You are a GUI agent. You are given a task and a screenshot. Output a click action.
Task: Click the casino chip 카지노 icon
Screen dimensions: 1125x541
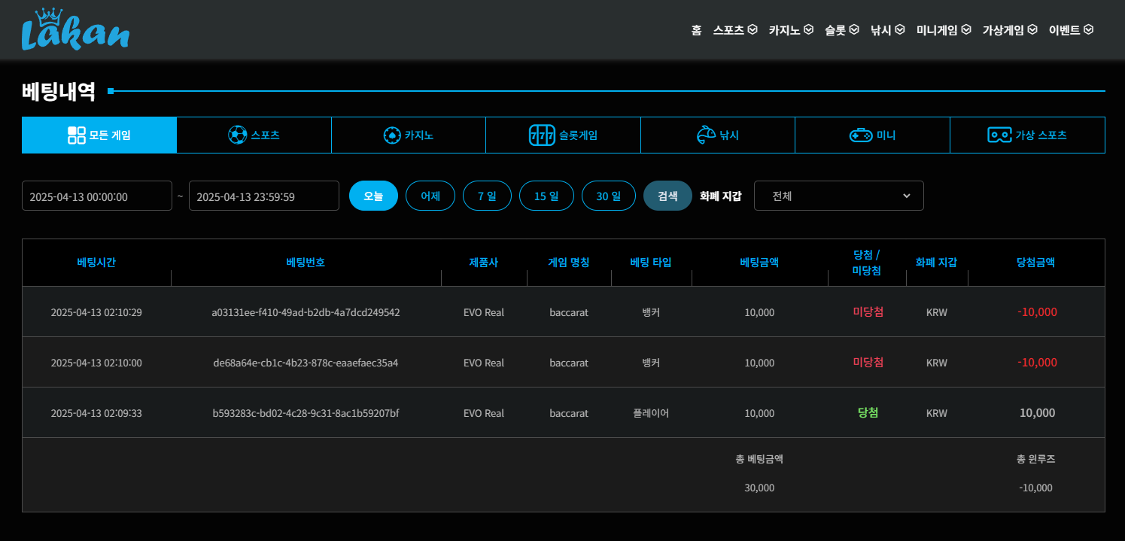(392, 135)
